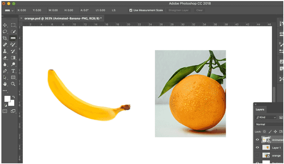Select the Rectangle shape tool
Image resolution: width=284 pixels, height=164 pixels.
[13, 77]
